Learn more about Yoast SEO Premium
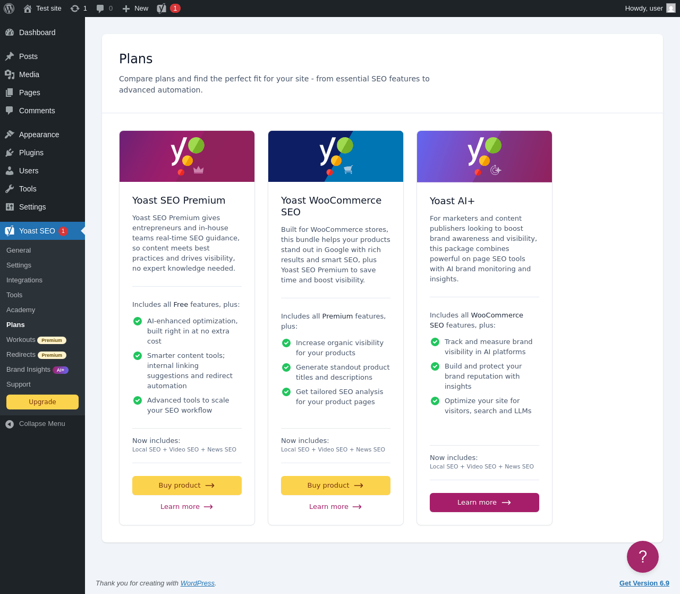This screenshot has width=680, height=594. (x=187, y=507)
